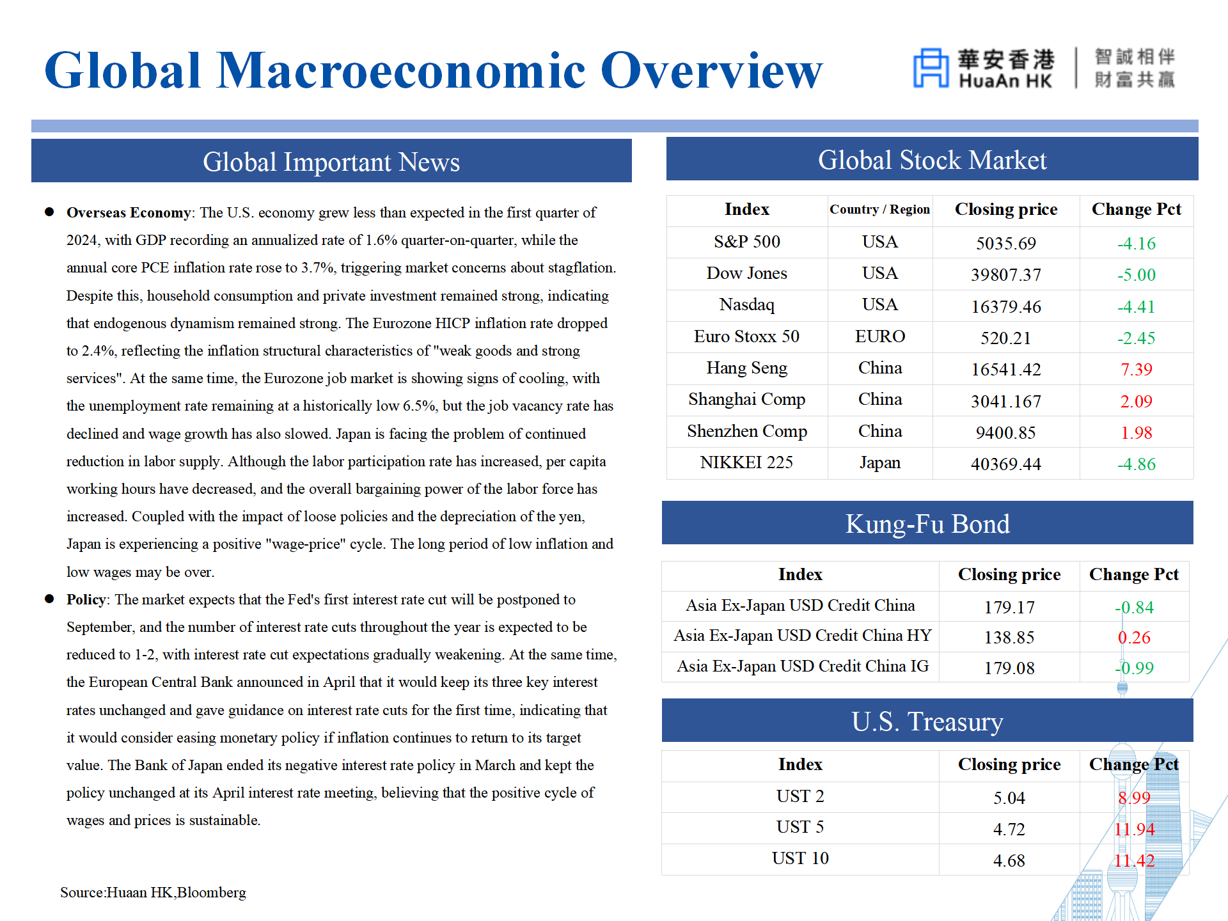Click the -0.99 bond change value
This screenshot has height=921, width=1228.
coord(1134,668)
